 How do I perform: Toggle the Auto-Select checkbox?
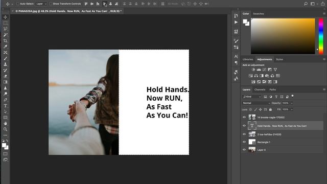coord(18,4)
